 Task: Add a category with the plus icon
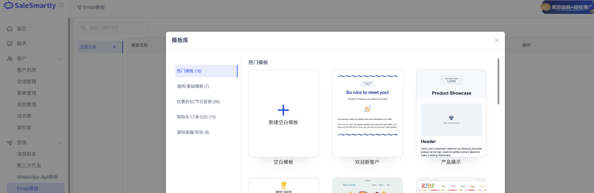[114, 47]
